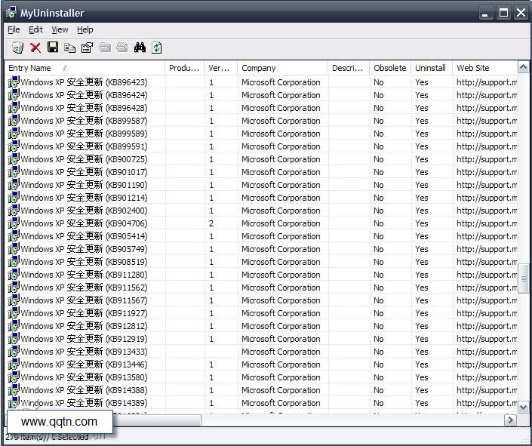
Task: Click the Uninstall Selected Software toolbar icon
Action: click(x=17, y=48)
